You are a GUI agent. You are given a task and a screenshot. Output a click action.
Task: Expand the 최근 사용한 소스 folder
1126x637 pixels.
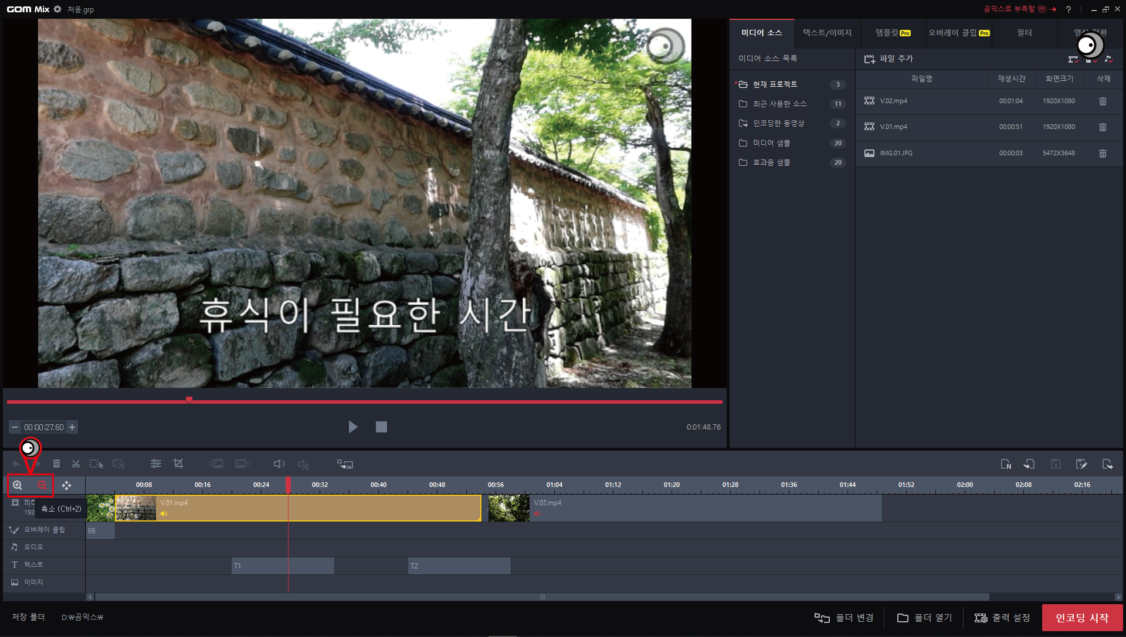pyautogui.click(x=779, y=104)
